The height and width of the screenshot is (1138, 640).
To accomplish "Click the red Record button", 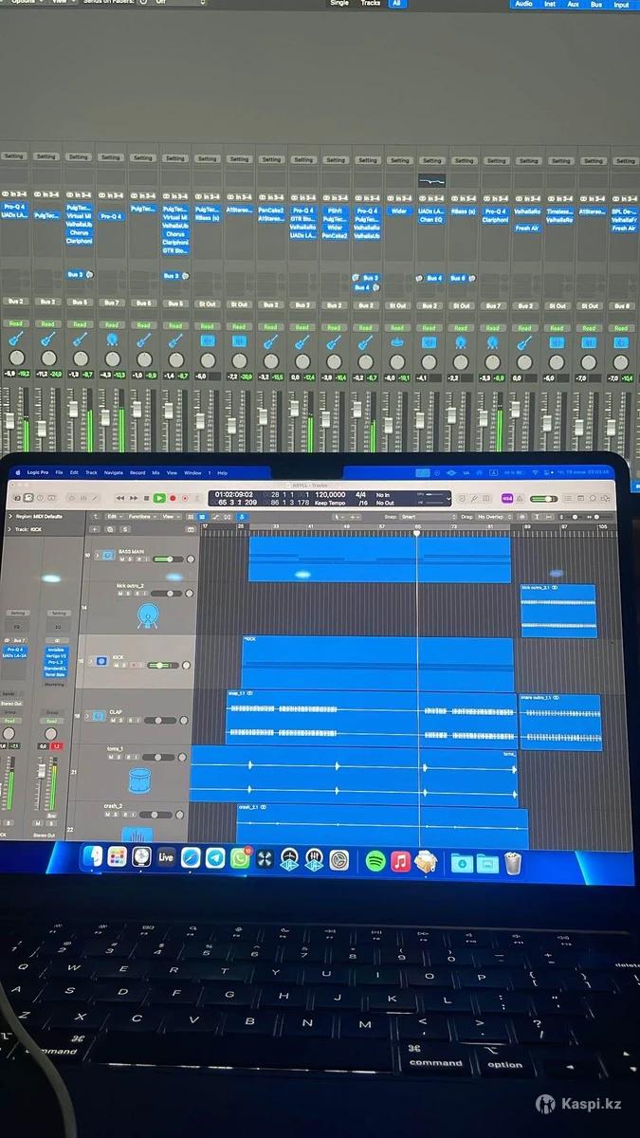I will pos(173,498).
